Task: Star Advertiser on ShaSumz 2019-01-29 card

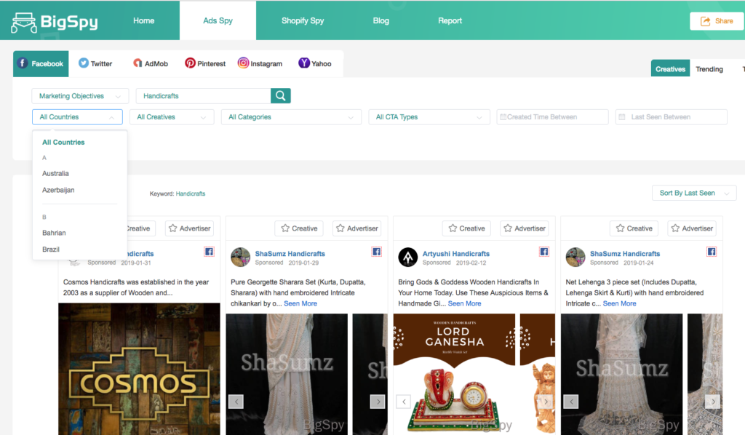Action: click(356, 228)
